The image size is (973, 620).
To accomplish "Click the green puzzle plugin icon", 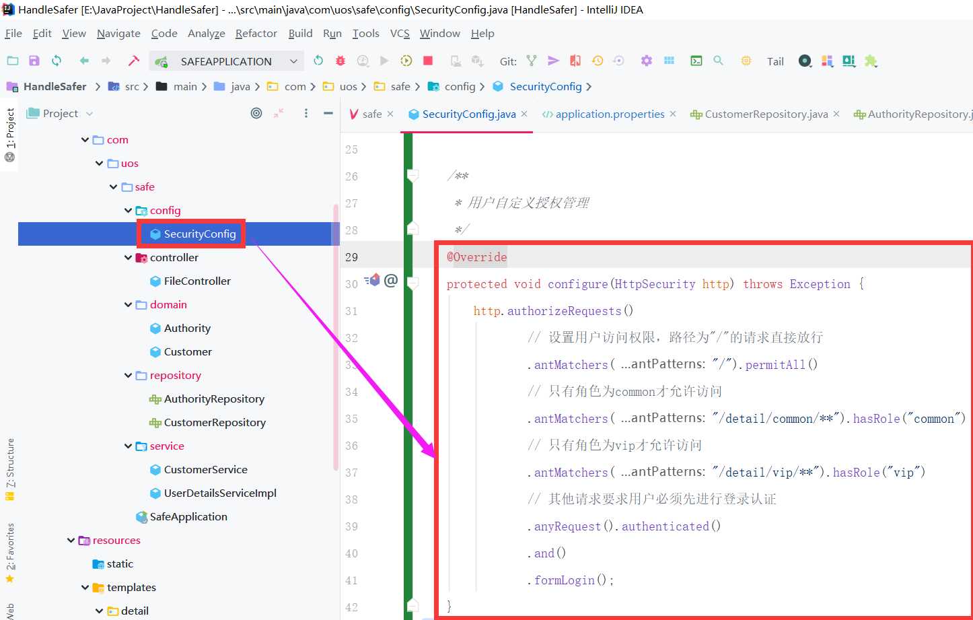I will (871, 61).
